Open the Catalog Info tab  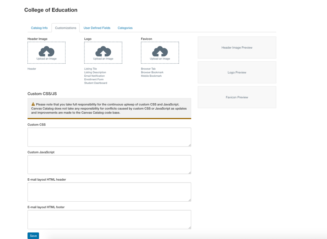point(39,28)
